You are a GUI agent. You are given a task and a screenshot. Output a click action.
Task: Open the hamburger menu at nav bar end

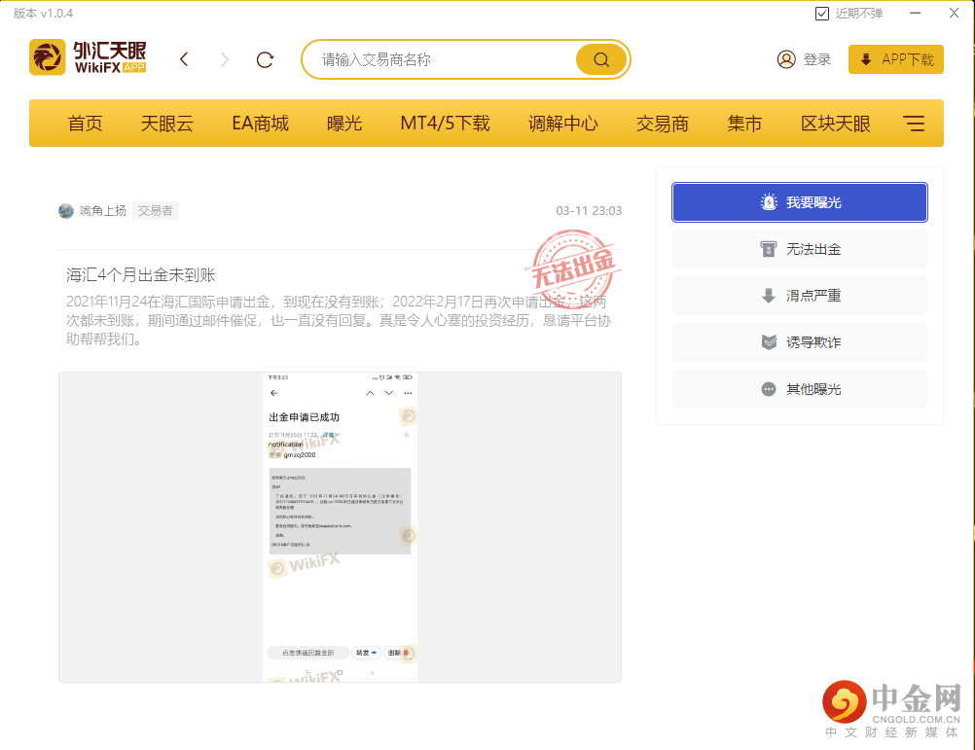tap(913, 123)
